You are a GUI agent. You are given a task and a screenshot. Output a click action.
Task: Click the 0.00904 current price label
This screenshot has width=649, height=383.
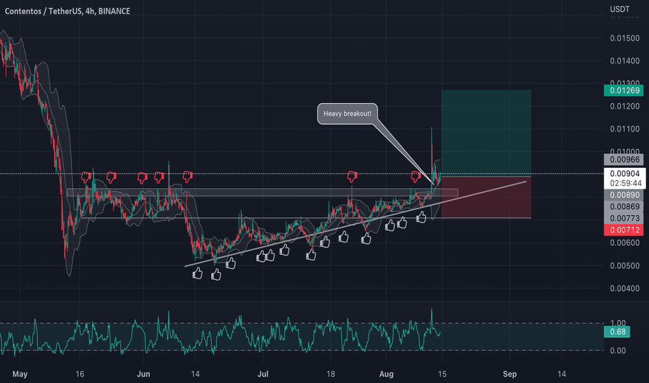click(625, 174)
